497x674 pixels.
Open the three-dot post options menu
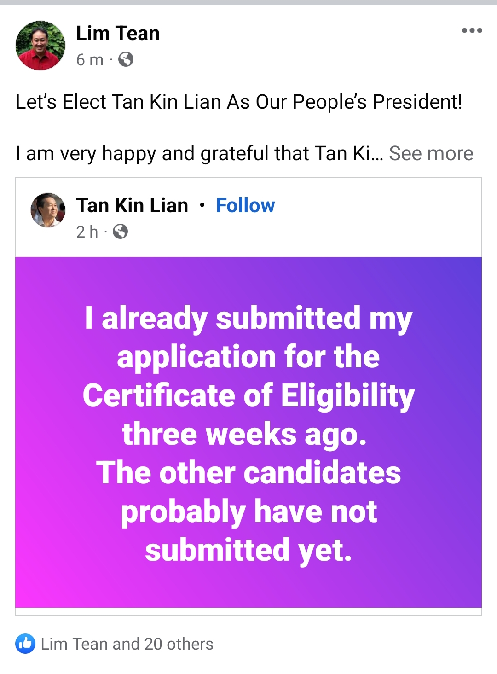tap(472, 31)
